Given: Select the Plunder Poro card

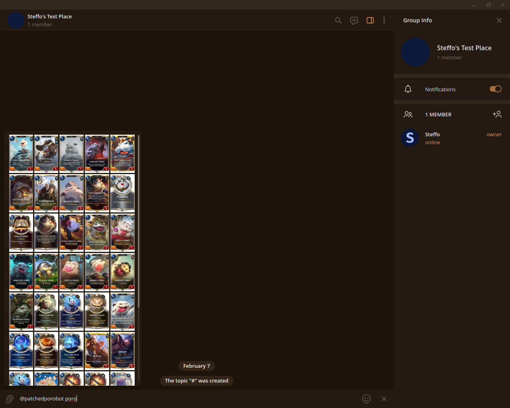Looking at the screenshot, I should click(21, 311).
